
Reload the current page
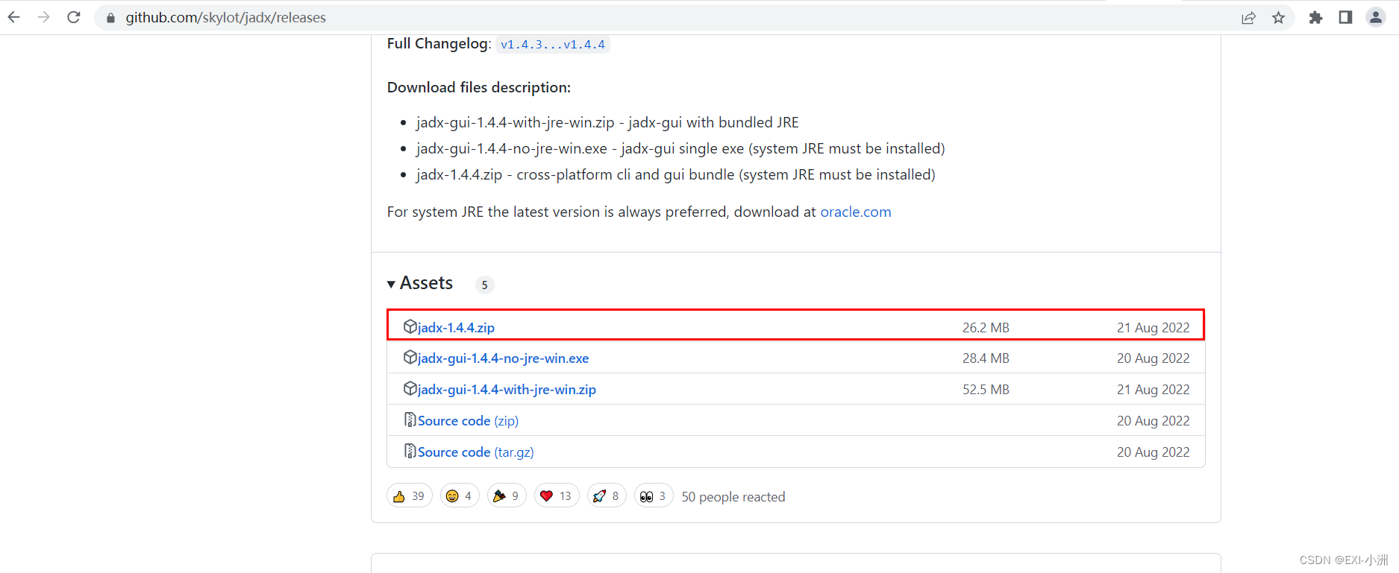coord(73,17)
